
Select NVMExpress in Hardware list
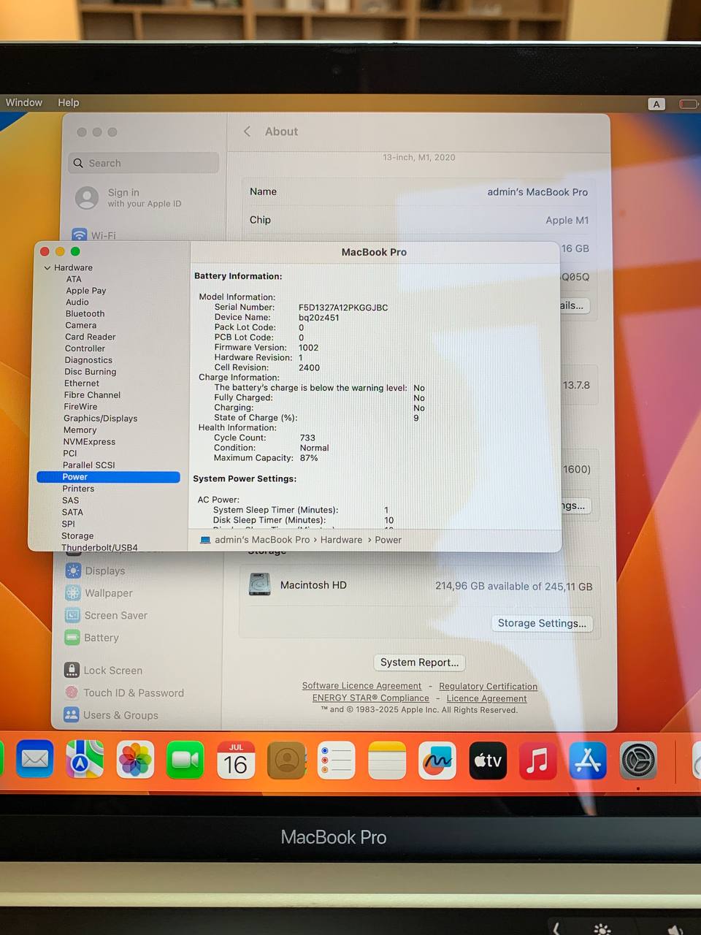pos(89,442)
